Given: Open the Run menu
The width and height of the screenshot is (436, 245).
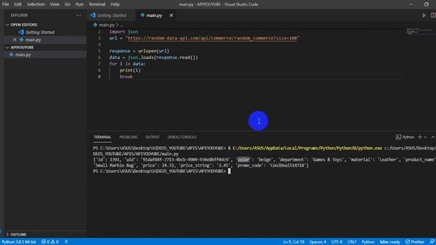Looking at the screenshot, I should pyautogui.click(x=79, y=4).
